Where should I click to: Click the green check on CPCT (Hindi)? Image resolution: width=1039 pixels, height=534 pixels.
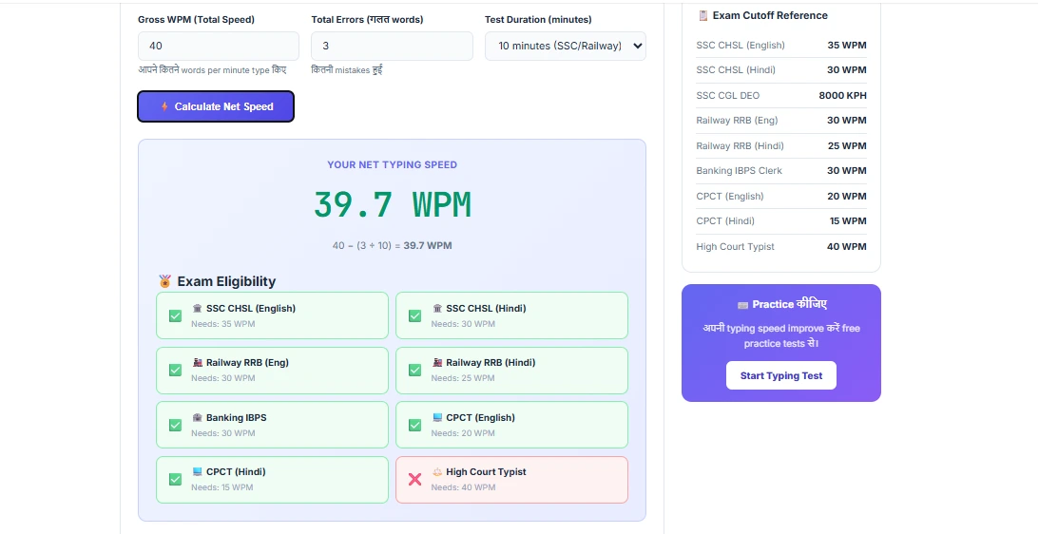[175, 480]
